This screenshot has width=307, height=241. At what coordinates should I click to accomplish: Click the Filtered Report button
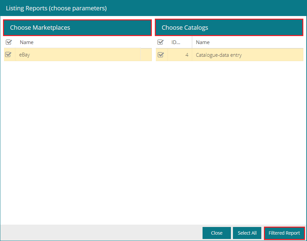coord(284,233)
